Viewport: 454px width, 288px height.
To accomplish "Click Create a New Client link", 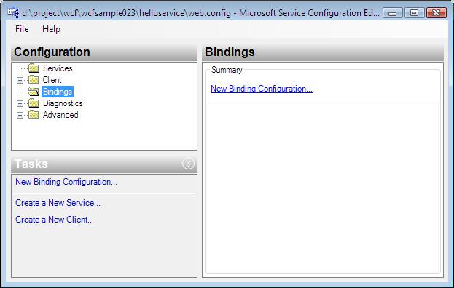I will point(55,220).
